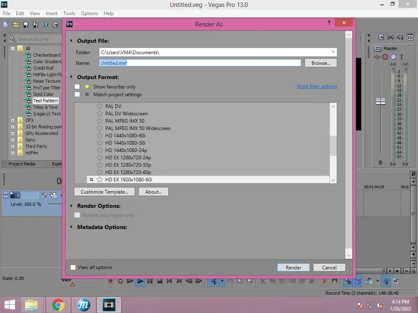Click the Browse... button

pyautogui.click(x=321, y=63)
